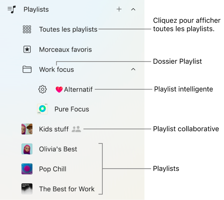Click the Pop Chill gradient artwork
Image resolution: width=224 pixels, height=200 pixels.
pos(27,169)
